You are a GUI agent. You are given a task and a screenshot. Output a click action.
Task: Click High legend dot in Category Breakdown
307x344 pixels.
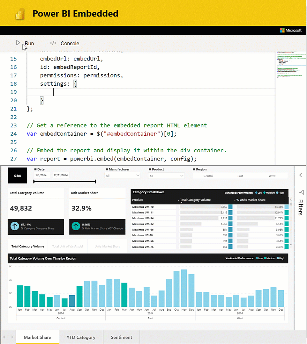(277, 193)
